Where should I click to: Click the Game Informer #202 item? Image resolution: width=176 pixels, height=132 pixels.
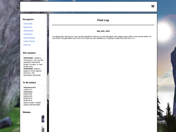point(32,105)
